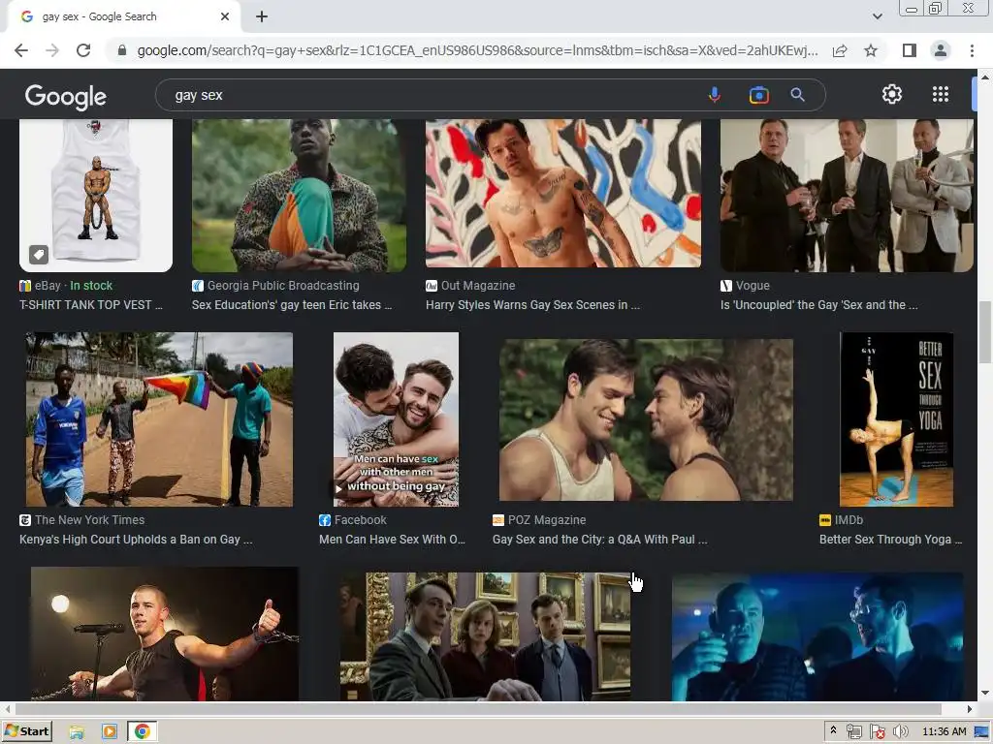Screen dimensions: 993x744
Task: Open the Chrome profile avatar
Action: point(941,50)
